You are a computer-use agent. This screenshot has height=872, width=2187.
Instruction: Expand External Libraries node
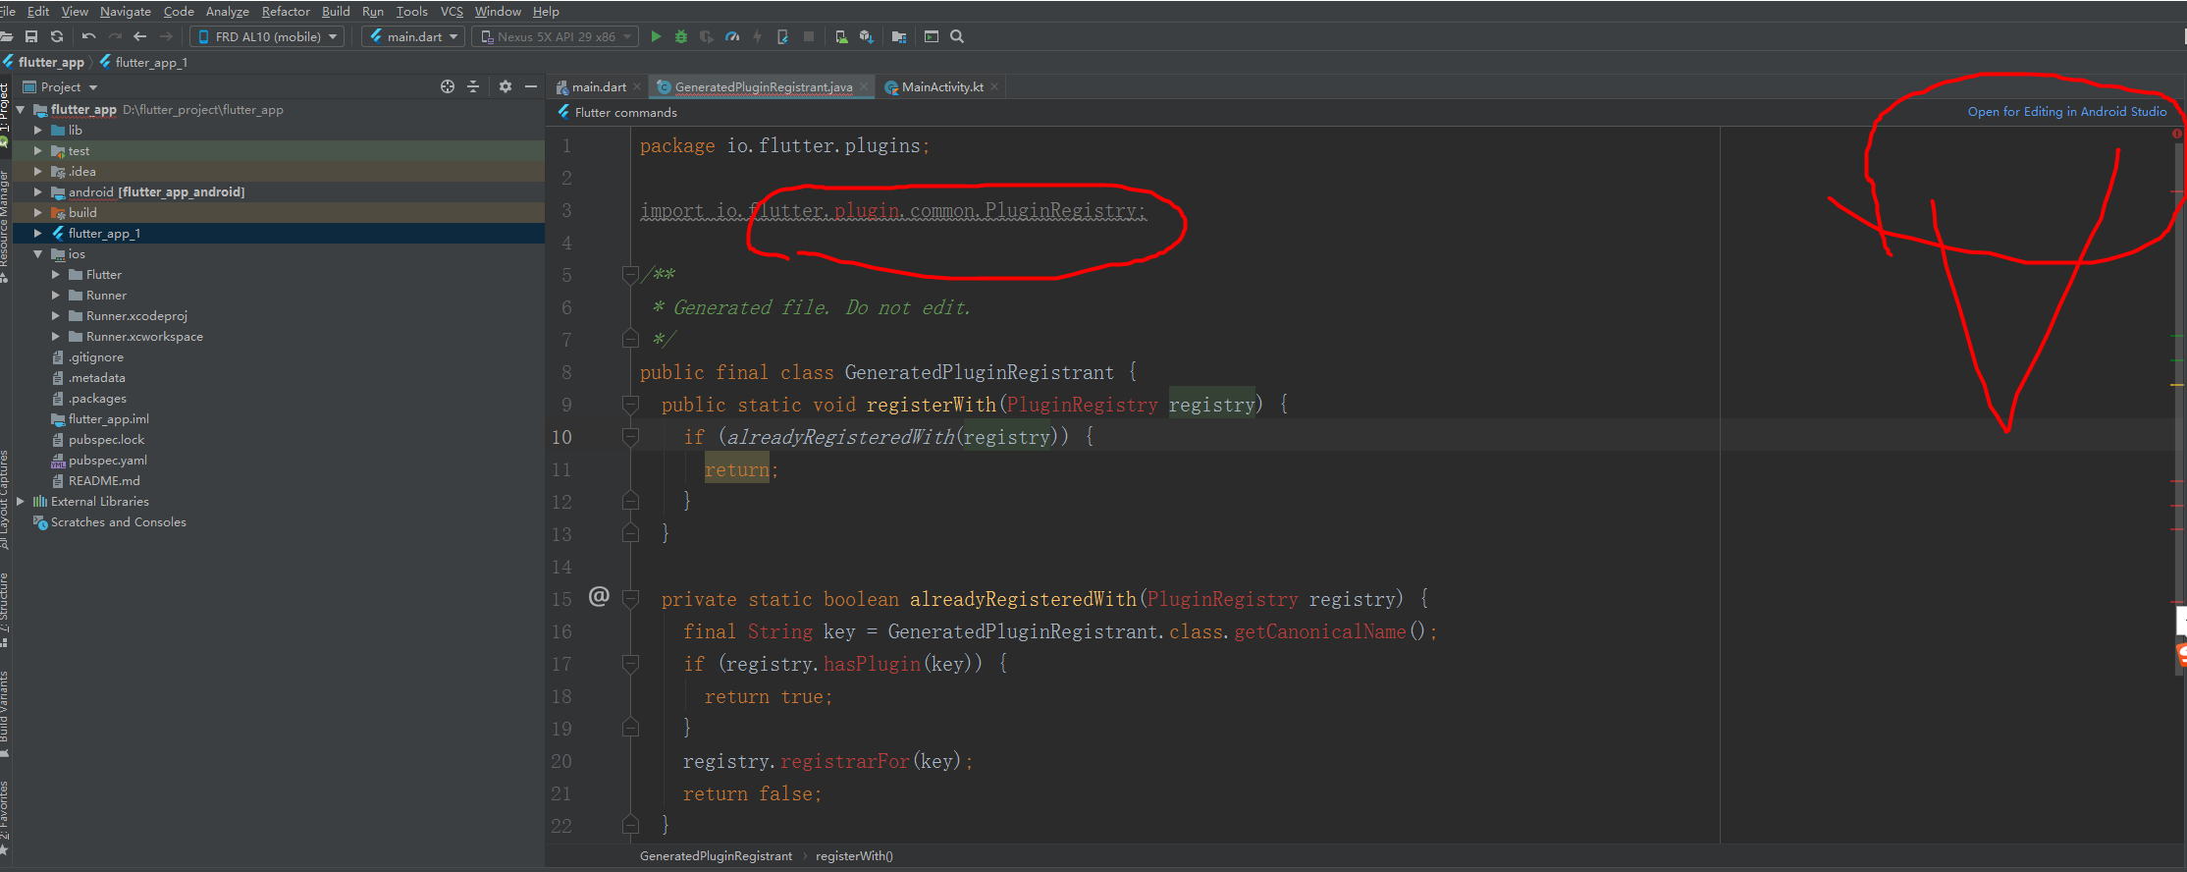coord(21,501)
